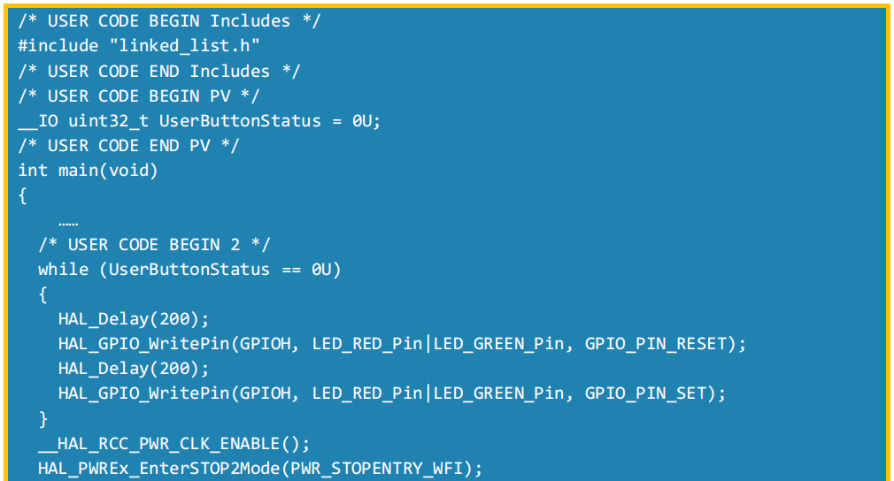Click the __HAL_RCC_PWR_CLK_ENABLE() call
Viewport: 894px width, 481px height.
(x=173, y=444)
